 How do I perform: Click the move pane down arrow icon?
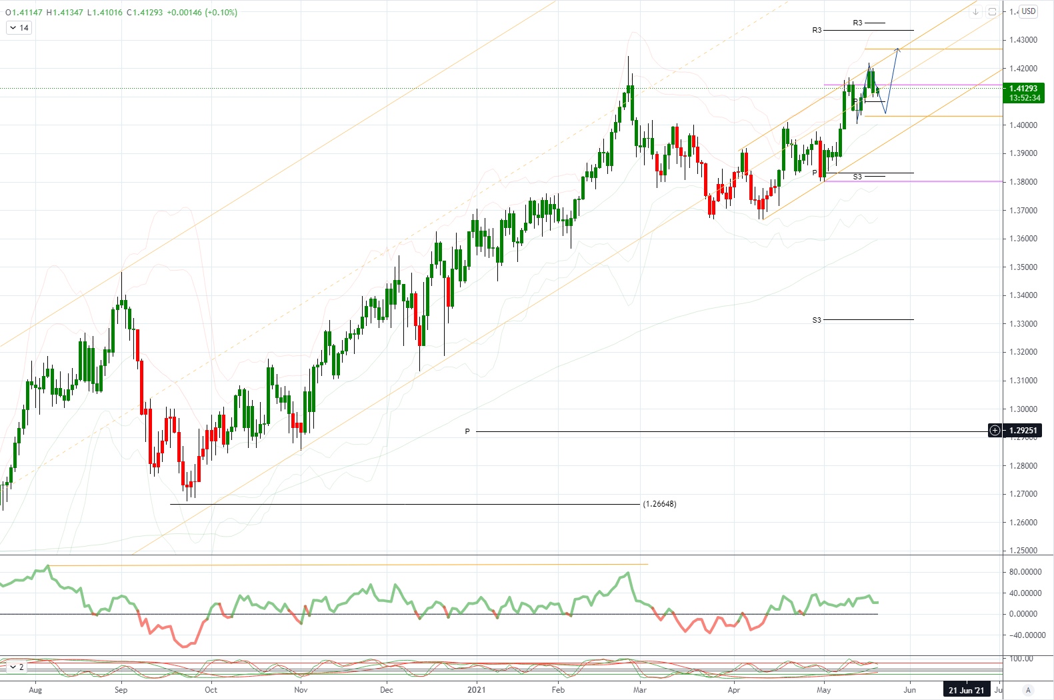coord(975,11)
